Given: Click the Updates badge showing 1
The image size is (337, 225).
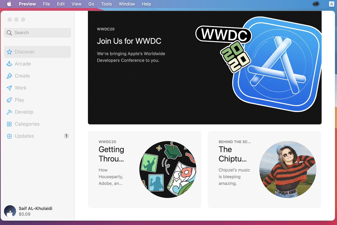Looking at the screenshot, I should coord(66,136).
